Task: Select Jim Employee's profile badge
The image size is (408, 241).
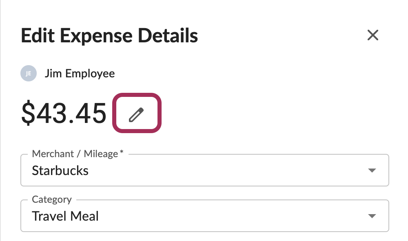Action: [28, 73]
